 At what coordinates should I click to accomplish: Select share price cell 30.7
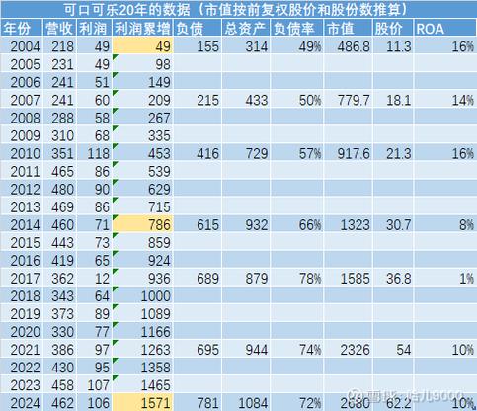(393, 223)
